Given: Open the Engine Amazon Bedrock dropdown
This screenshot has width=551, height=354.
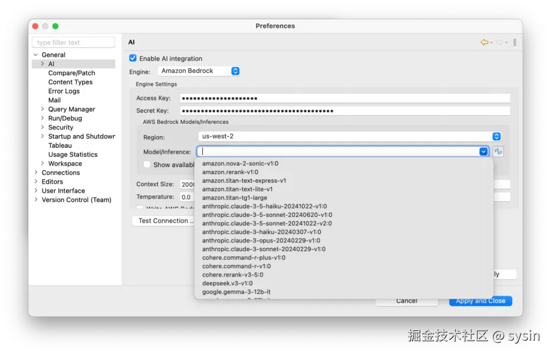Looking at the screenshot, I should [x=199, y=71].
